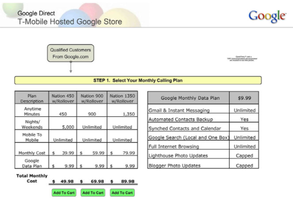This screenshot has width=293, height=202.
Task: Click the Gmail & Instant Messaging row
Action: click(203, 109)
